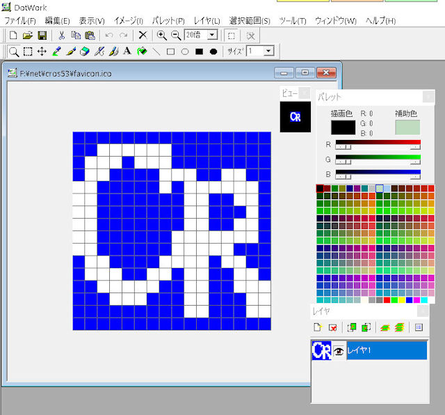The width and height of the screenshot is (445, 415).
Task: Create a new layer in layer panel
Action: [317, 327]
